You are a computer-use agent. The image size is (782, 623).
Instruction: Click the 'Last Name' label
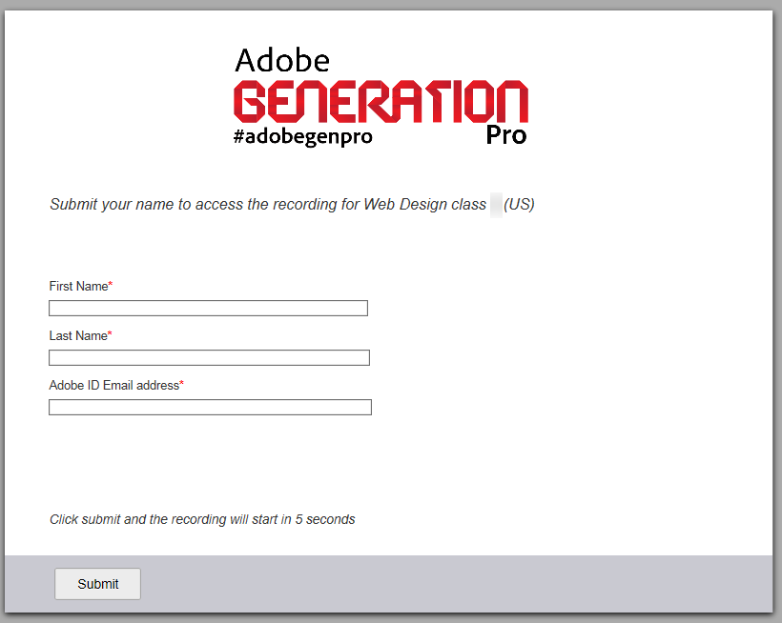[x=80, y=335]
